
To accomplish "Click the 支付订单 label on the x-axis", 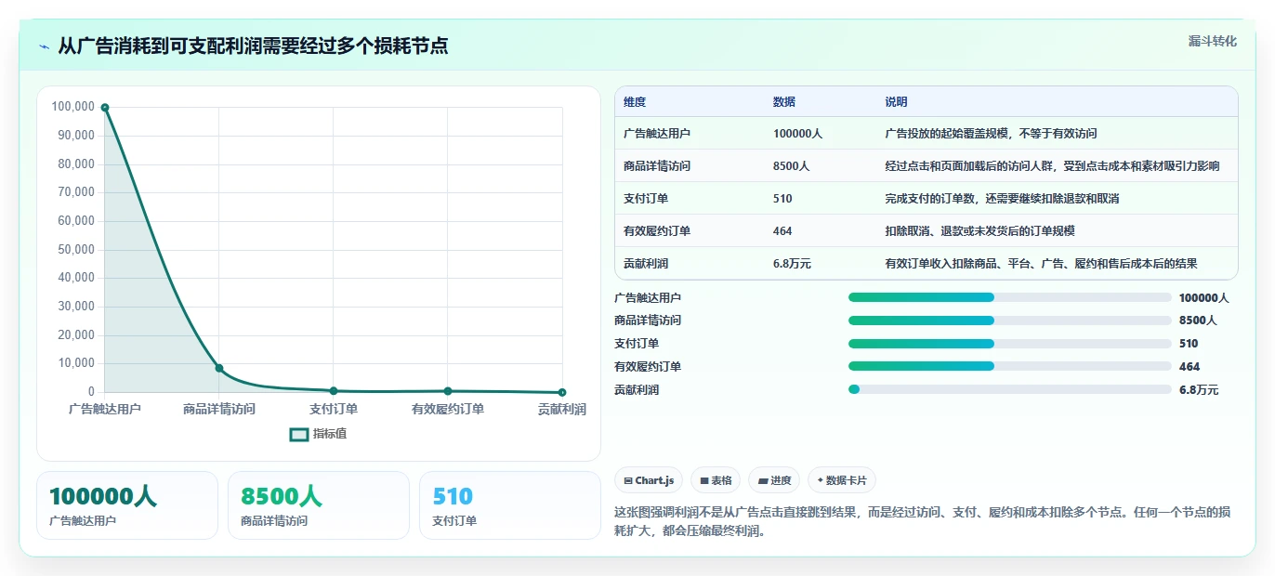I will 334,409.
